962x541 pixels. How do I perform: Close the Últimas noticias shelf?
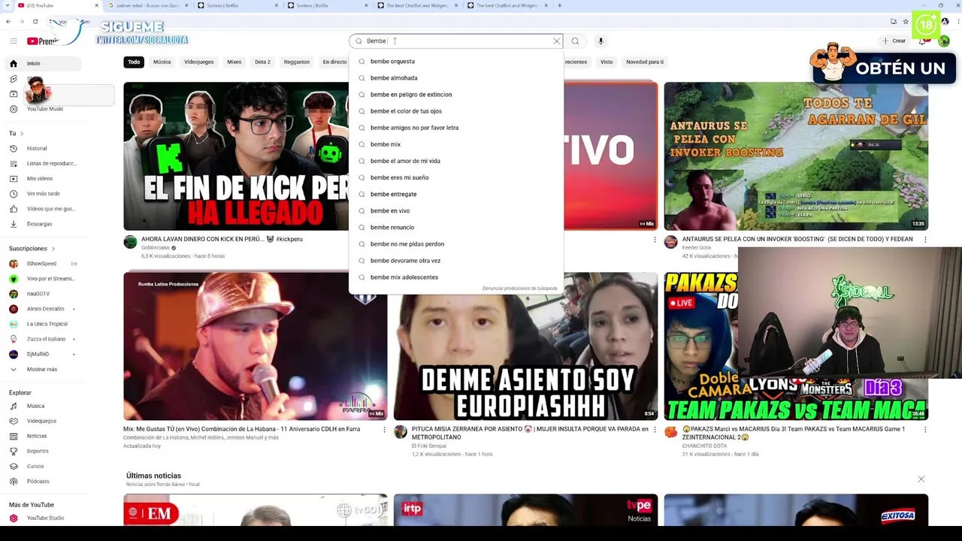[921, 479]
